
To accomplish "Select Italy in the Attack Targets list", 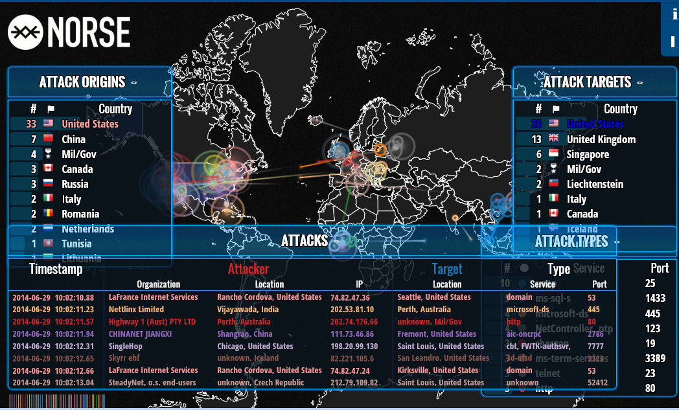I will click(576, 199).
